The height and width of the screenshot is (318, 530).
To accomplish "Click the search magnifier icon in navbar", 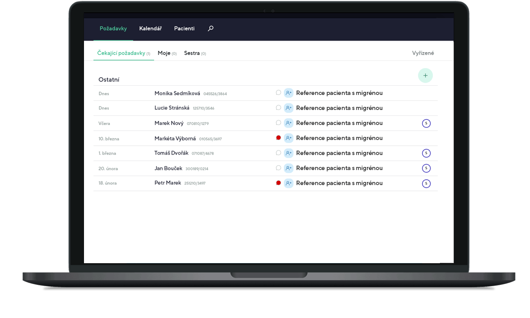I will 210,28.
